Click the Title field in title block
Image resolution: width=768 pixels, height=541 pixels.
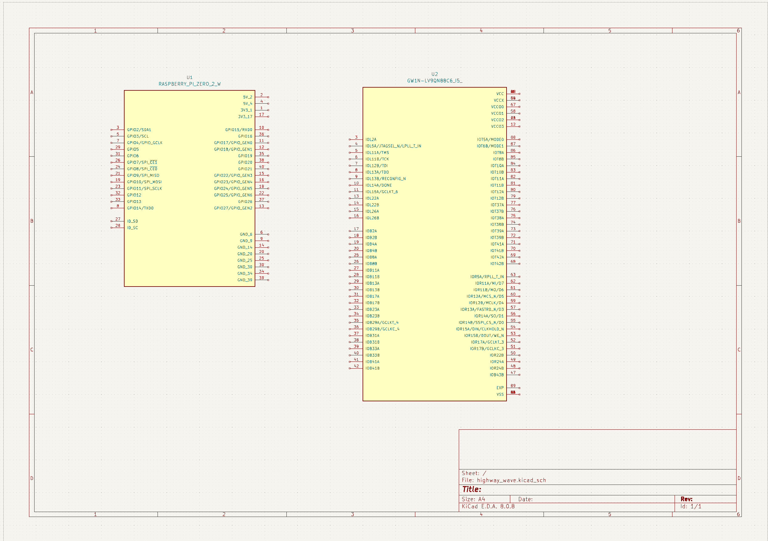coord(472,489)
